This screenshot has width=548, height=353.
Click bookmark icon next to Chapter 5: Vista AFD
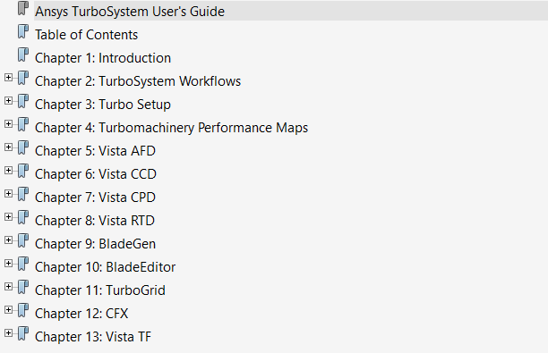[x=23, y=147]
